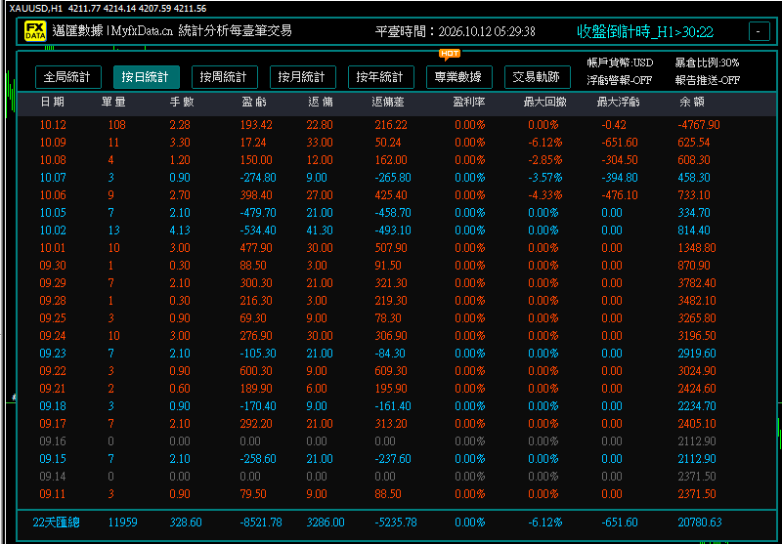Click the 09.16 date cell
The width and height of the screenshot is (782, 544).
click(x=53, y=441)
